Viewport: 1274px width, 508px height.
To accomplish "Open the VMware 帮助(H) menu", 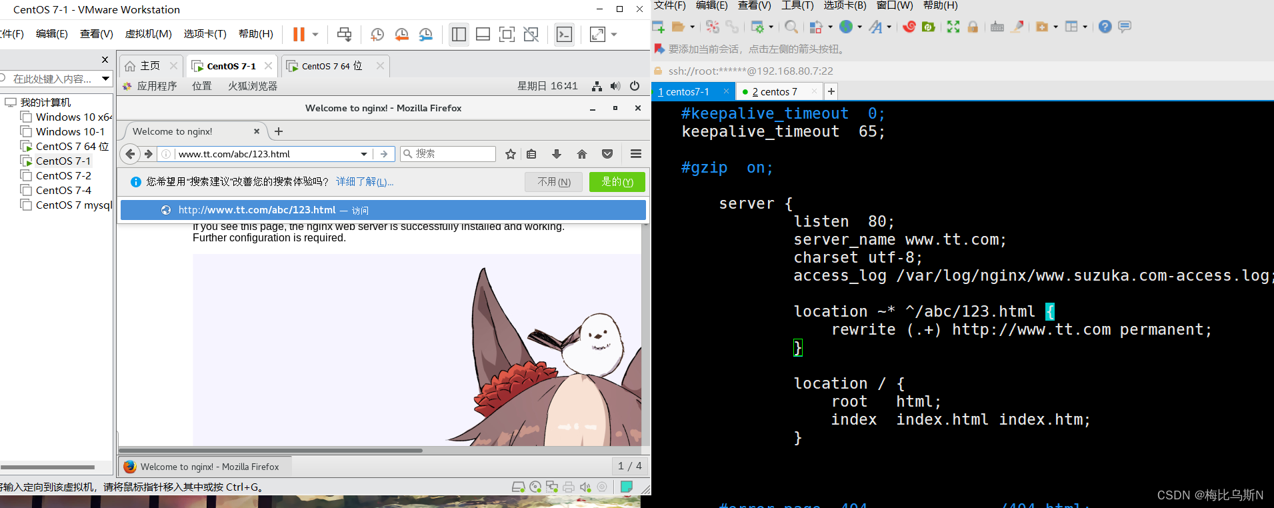I will point(256,34).
